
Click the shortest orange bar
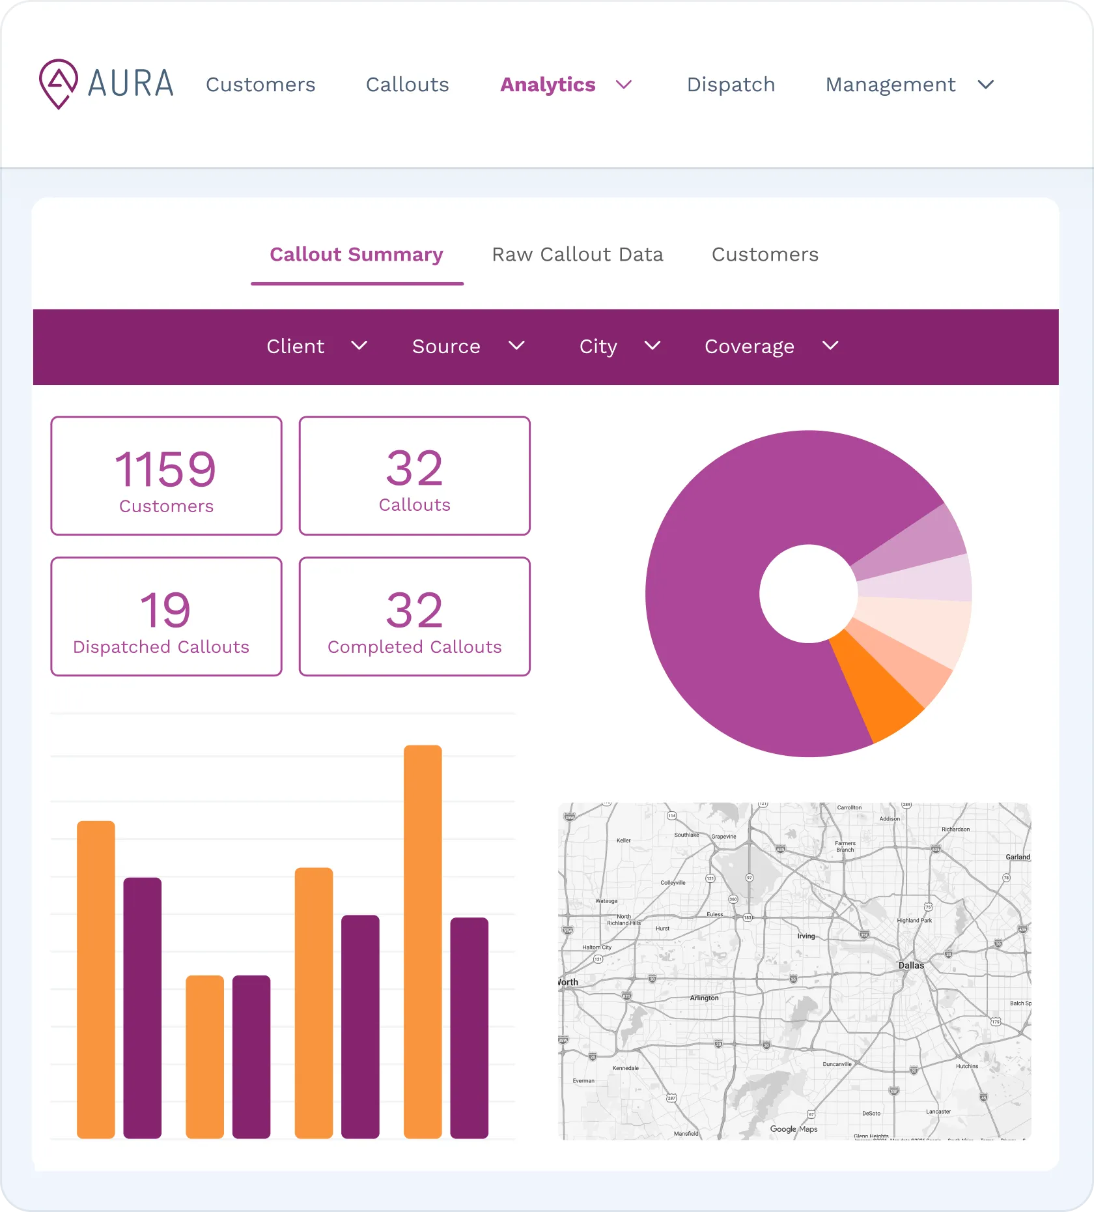[205, 1057]
